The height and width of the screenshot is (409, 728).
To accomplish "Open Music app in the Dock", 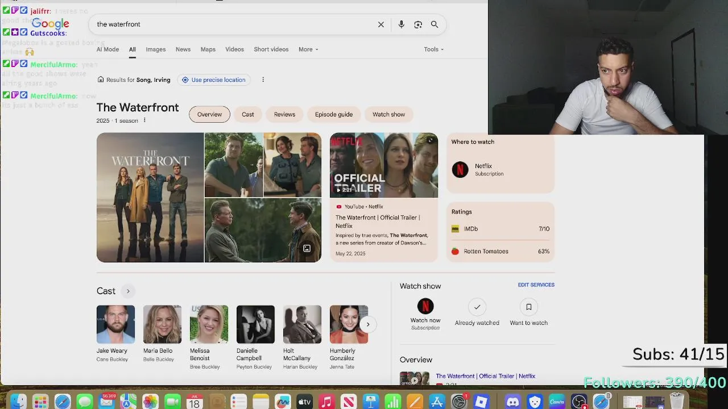I will [326, 402].
